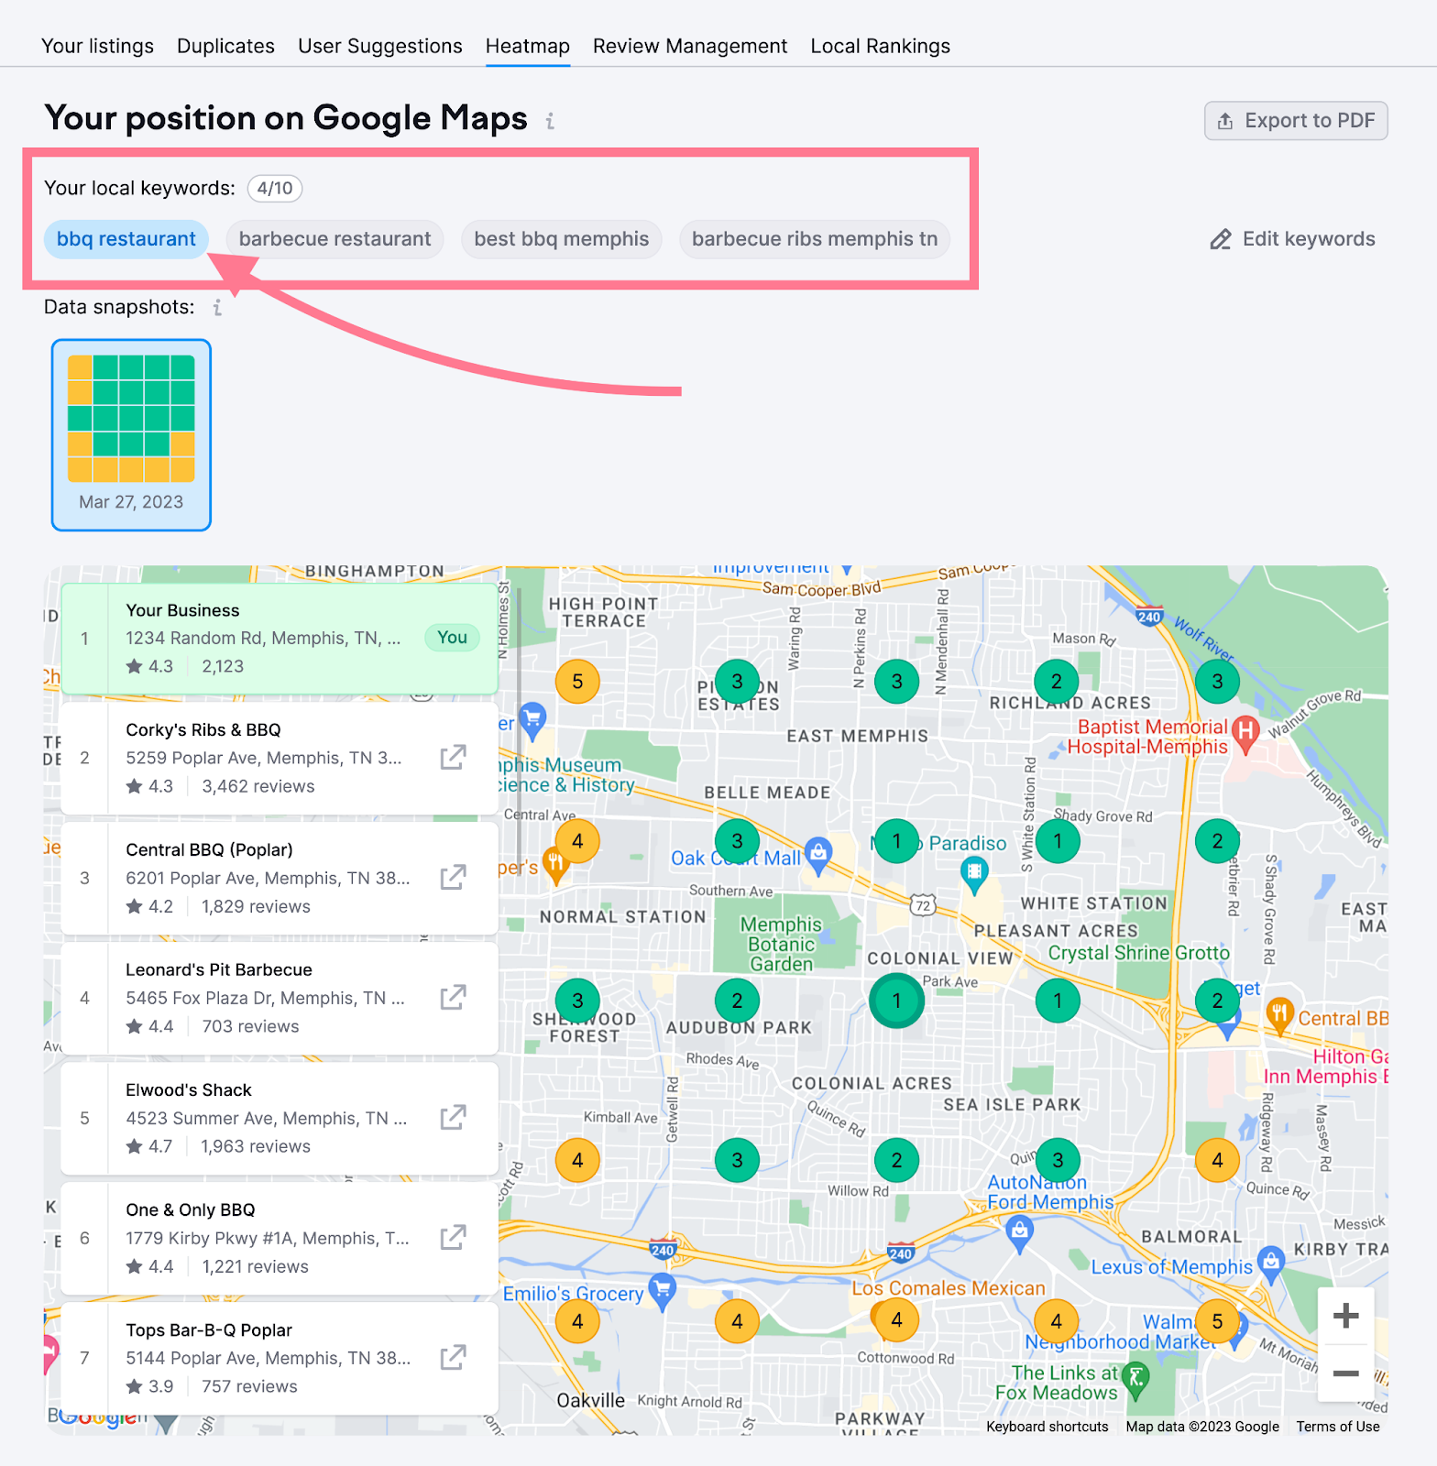Viewport: 1437px width, 1466px height.
Task: Switch to the Local Rankings tab
Action: coord(881,46)
